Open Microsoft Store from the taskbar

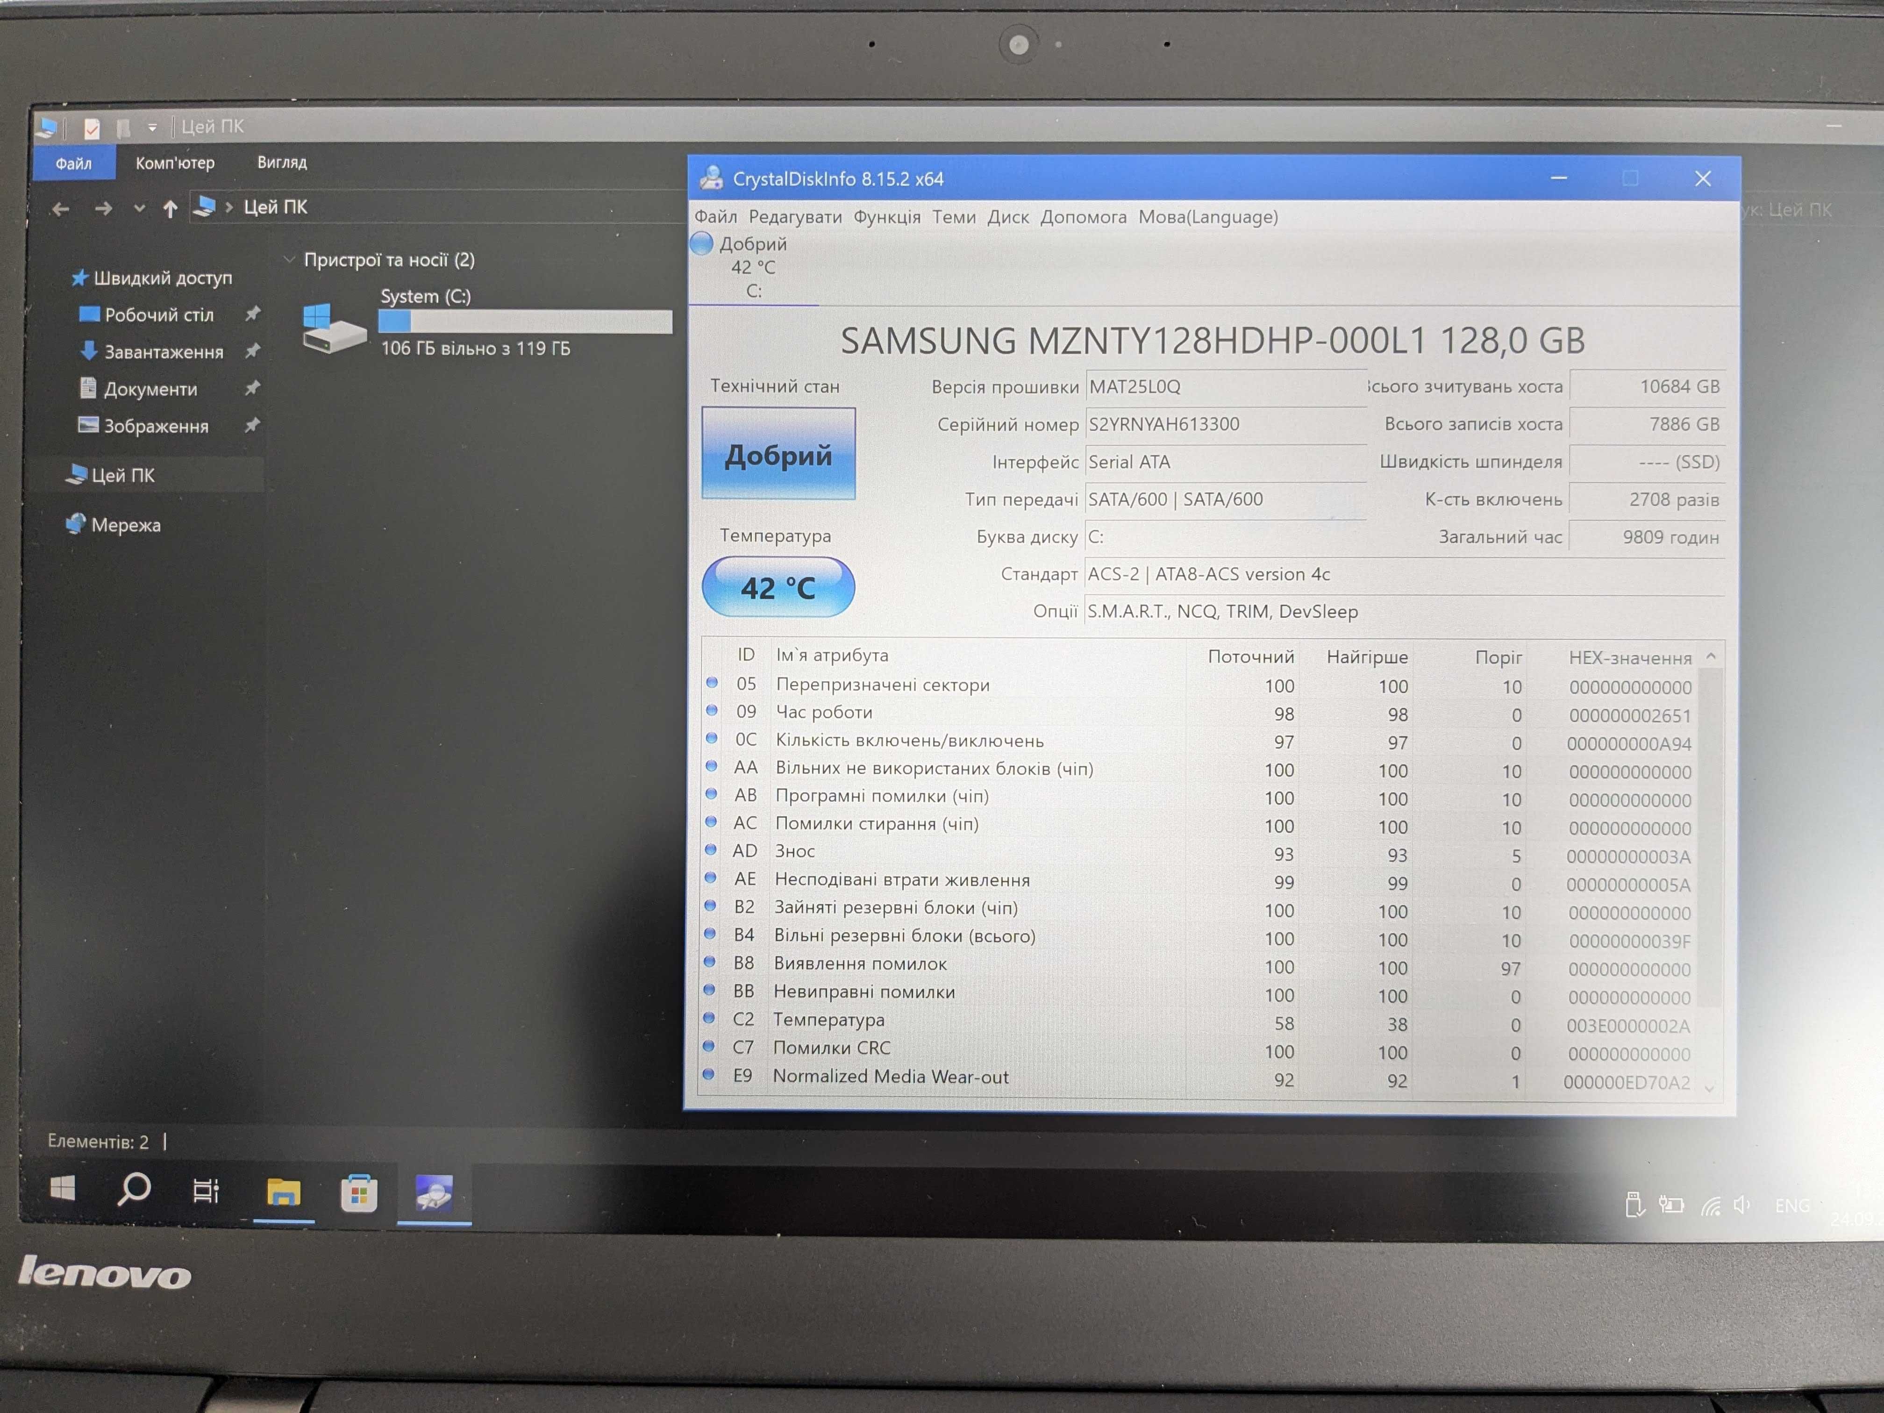(358, 1193)
